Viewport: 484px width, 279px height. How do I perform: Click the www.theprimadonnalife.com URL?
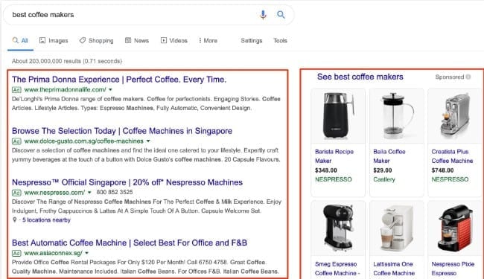[65, 90]
